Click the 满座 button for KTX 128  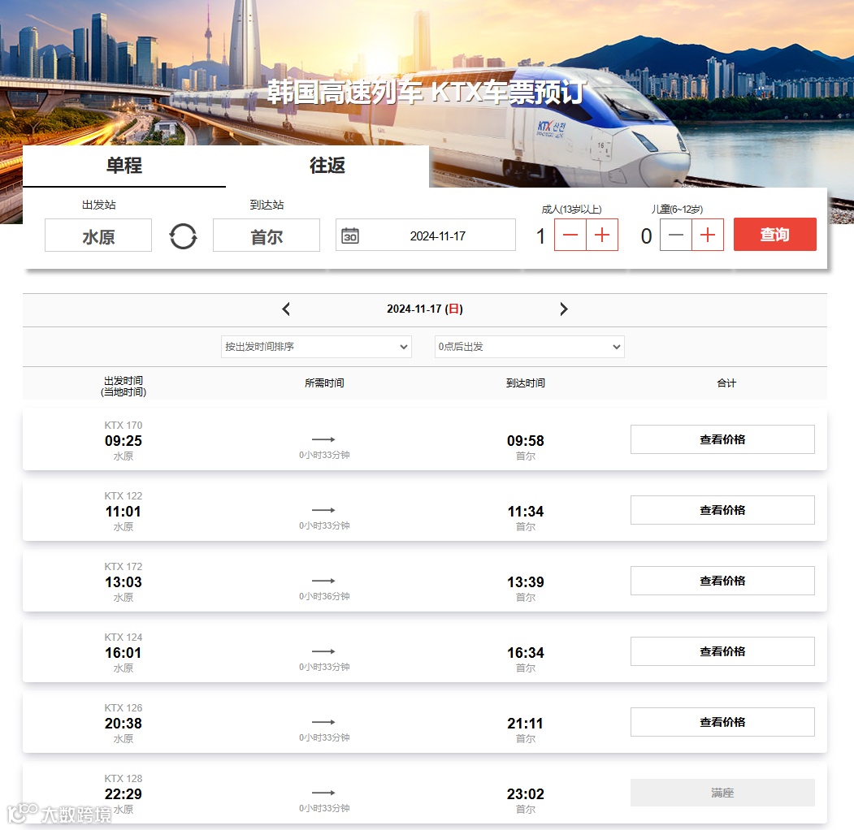(722, 793)
